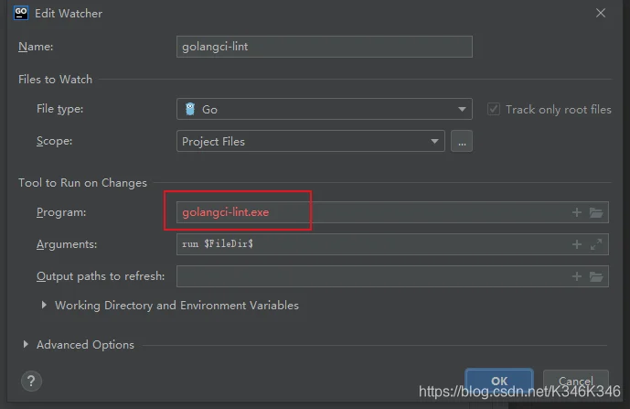
Task: Click the "Output paths to refresh:" label
Action: [101, 276]
